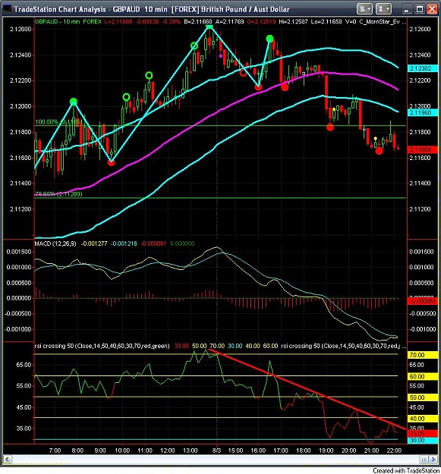Select the red RSI descending trendline
The width and height of the screenshot is (441, 474).
(307, 389)
